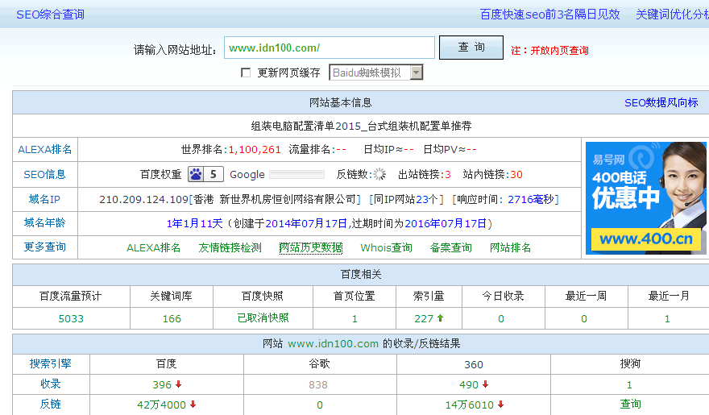This screenshot has width=709, height=415.
Task: Open the 友情链接检测 link
Action: pos(230,247)
